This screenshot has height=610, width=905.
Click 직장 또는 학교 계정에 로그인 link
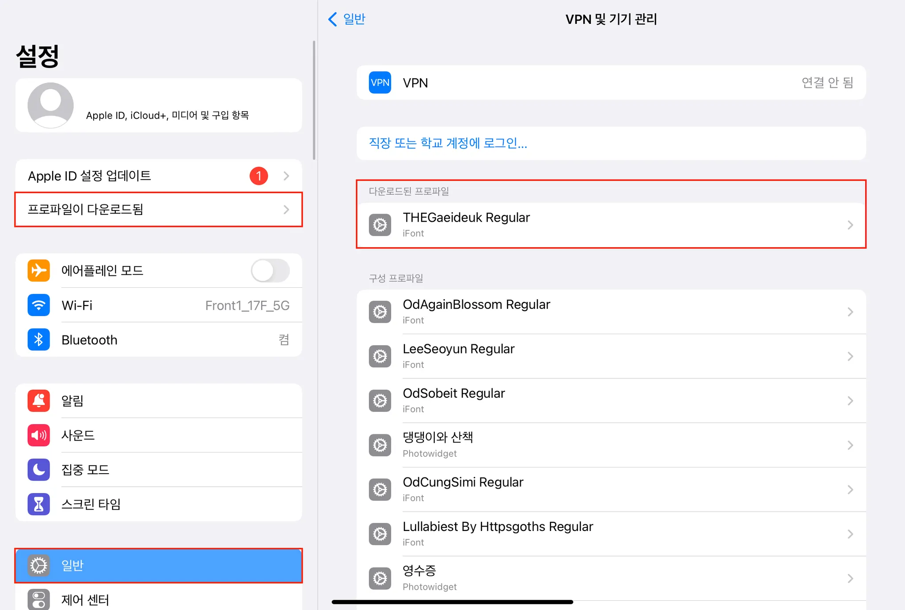(448, 143)
